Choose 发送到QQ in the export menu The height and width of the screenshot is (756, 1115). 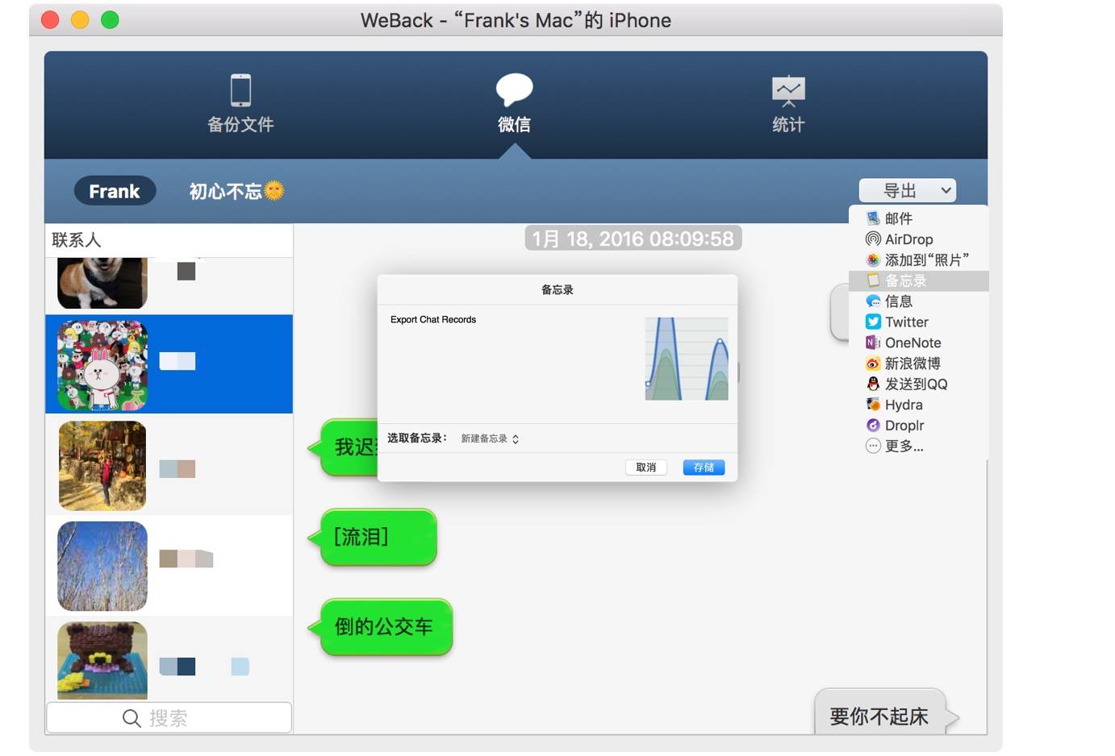click(x=918, y=384)
